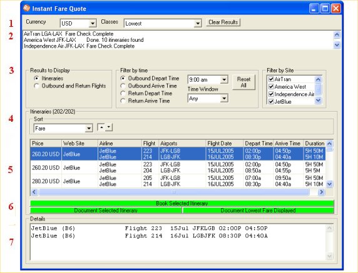Click the Flight 223 line in Details
Viewport: 358px width, 273px height.
click(x=150, y=228)
